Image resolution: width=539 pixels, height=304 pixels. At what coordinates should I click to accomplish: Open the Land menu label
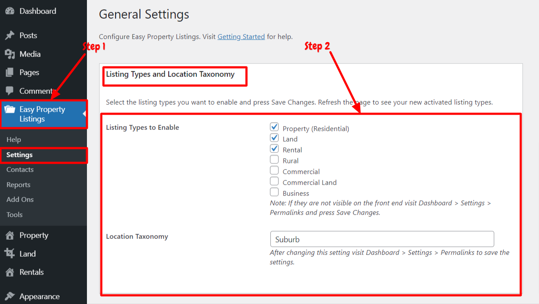click(27, 254)
